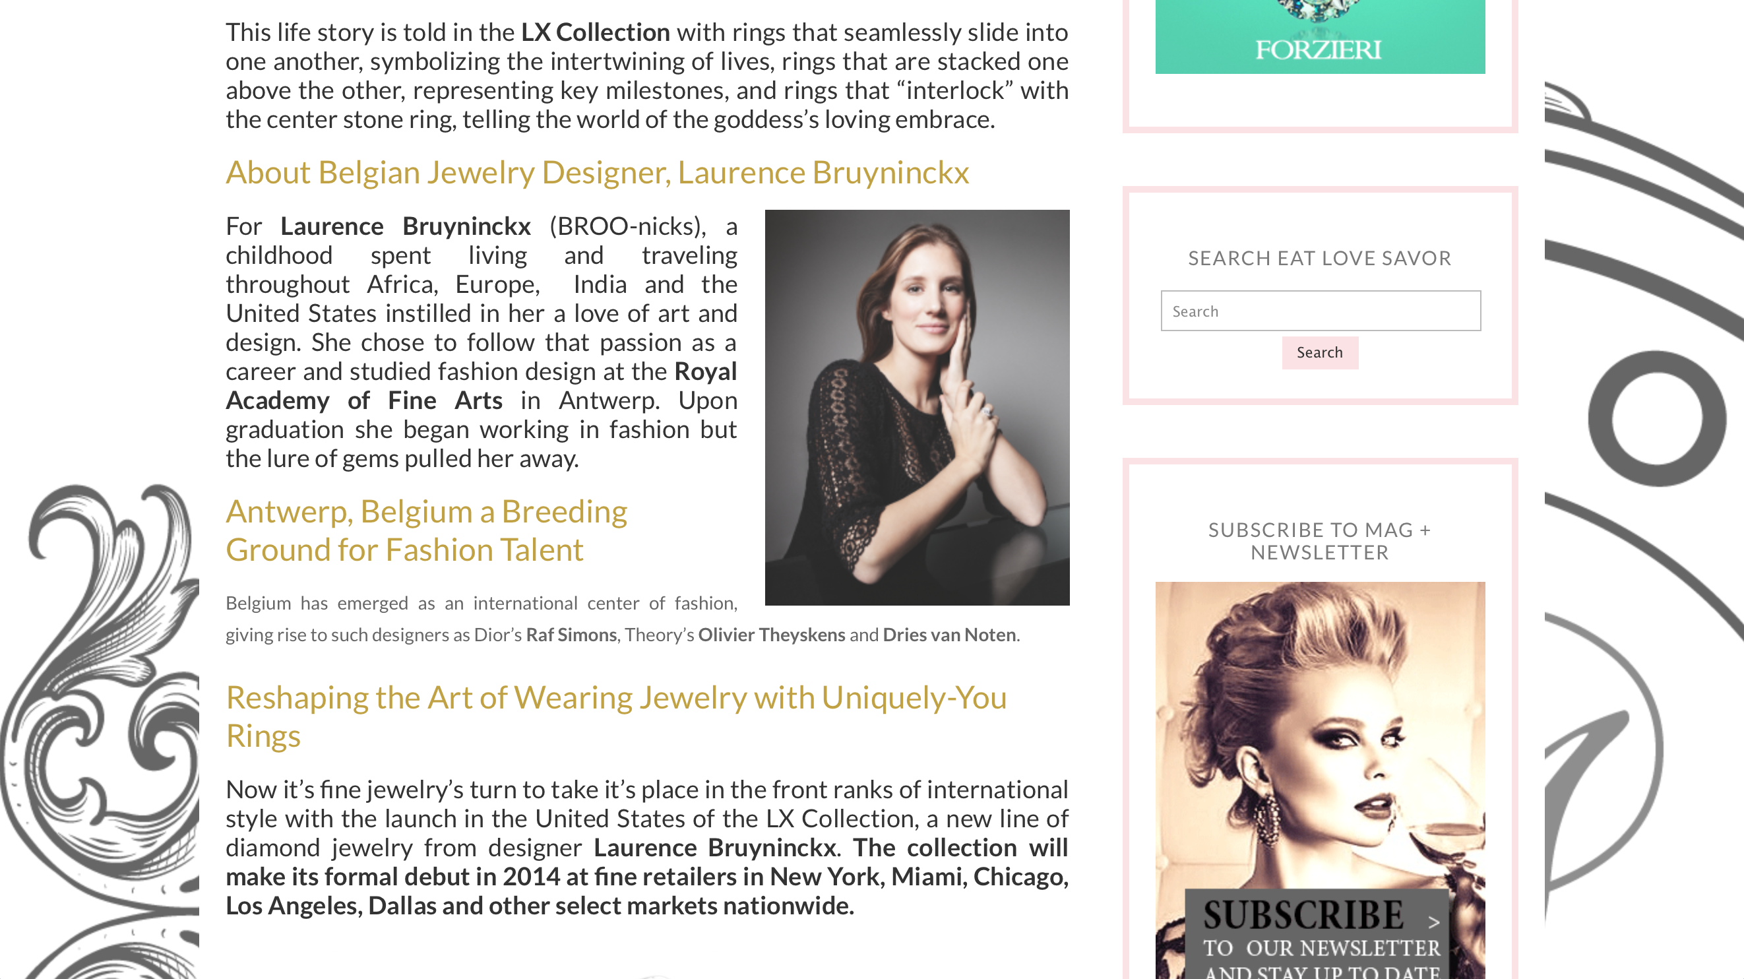Click the SUBSCRIBE TO MAG + NEWSLETTER title

(1319, 541)
